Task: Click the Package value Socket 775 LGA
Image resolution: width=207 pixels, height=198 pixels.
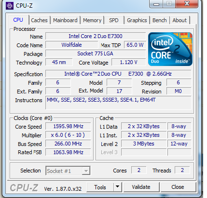Action: click(x=96, y=53)
